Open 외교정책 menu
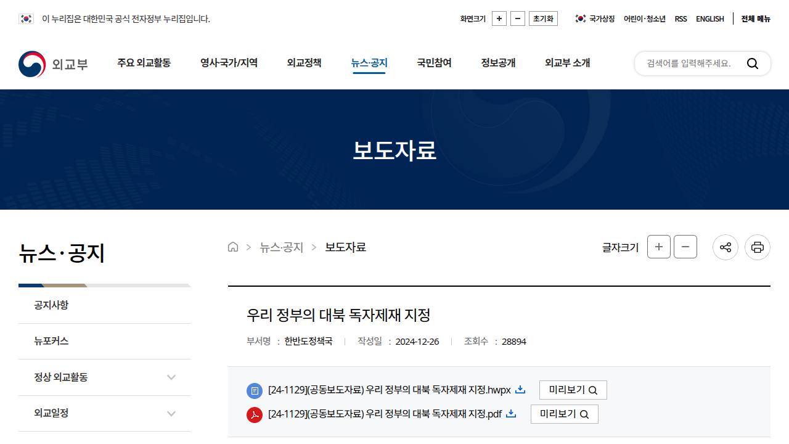789x444 pixels. [304, 63]
